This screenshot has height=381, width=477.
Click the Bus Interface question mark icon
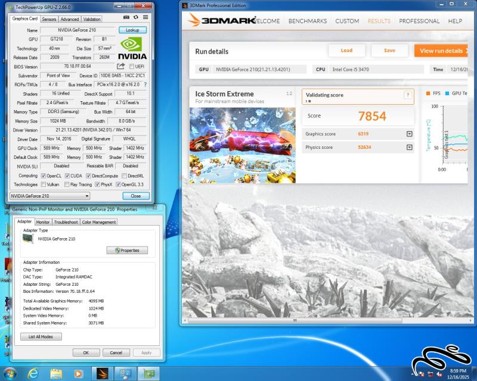point(145,85)
